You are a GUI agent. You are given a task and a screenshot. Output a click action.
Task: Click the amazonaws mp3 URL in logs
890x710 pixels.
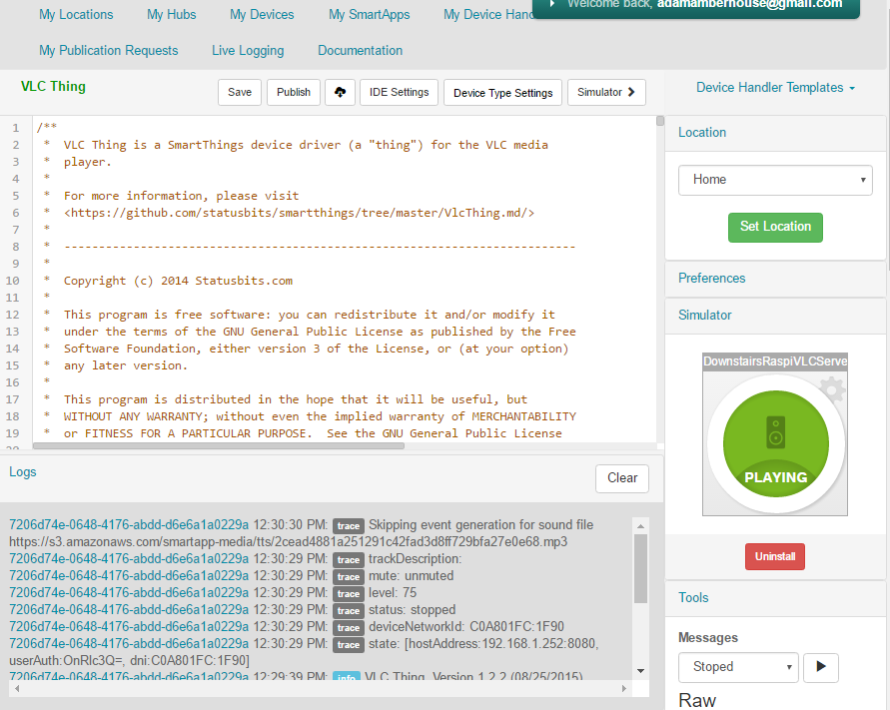[288, 542]
